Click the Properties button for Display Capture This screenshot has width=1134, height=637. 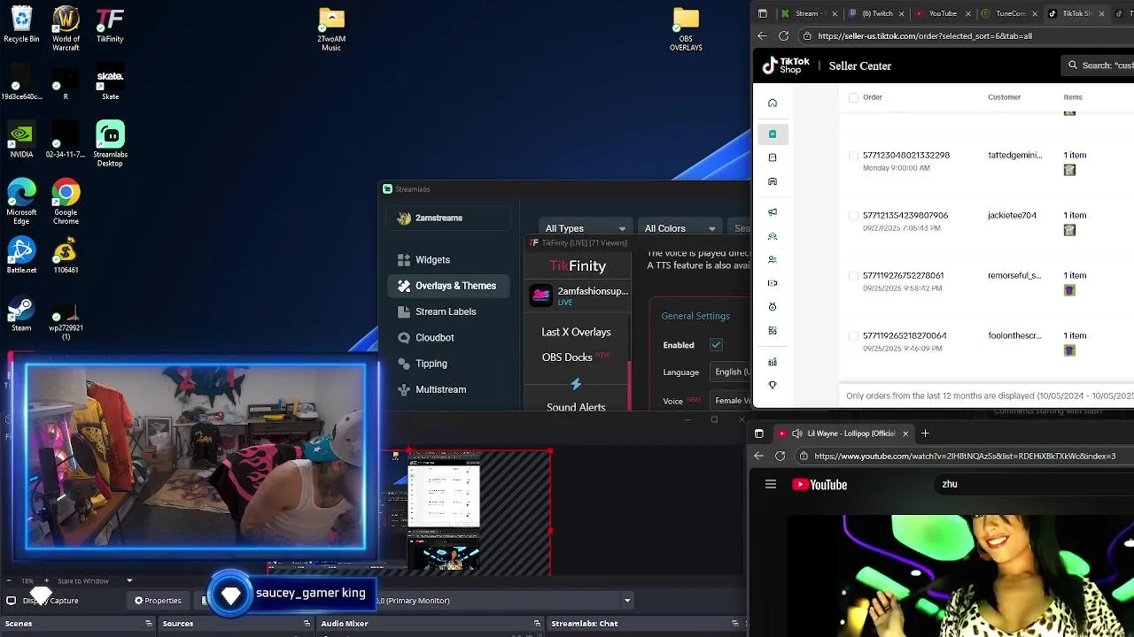tap(158, 601)
